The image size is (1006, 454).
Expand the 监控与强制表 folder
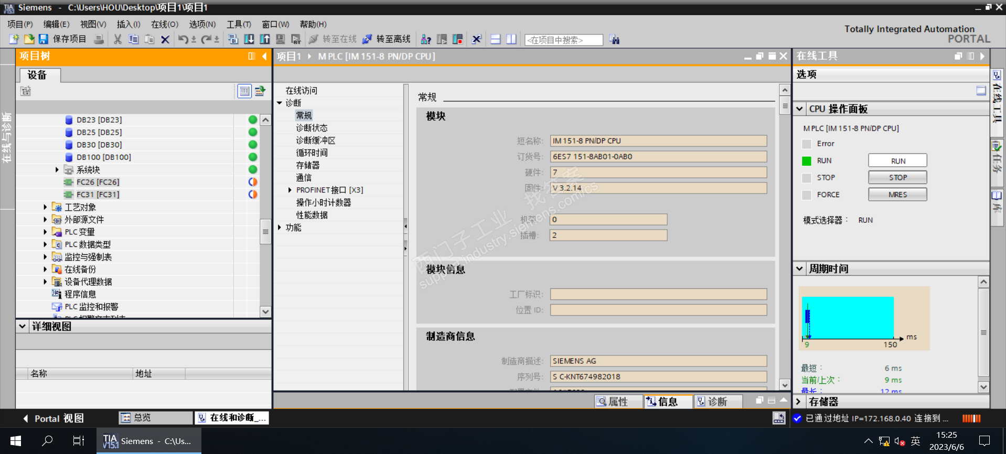(x=45, y=257)
